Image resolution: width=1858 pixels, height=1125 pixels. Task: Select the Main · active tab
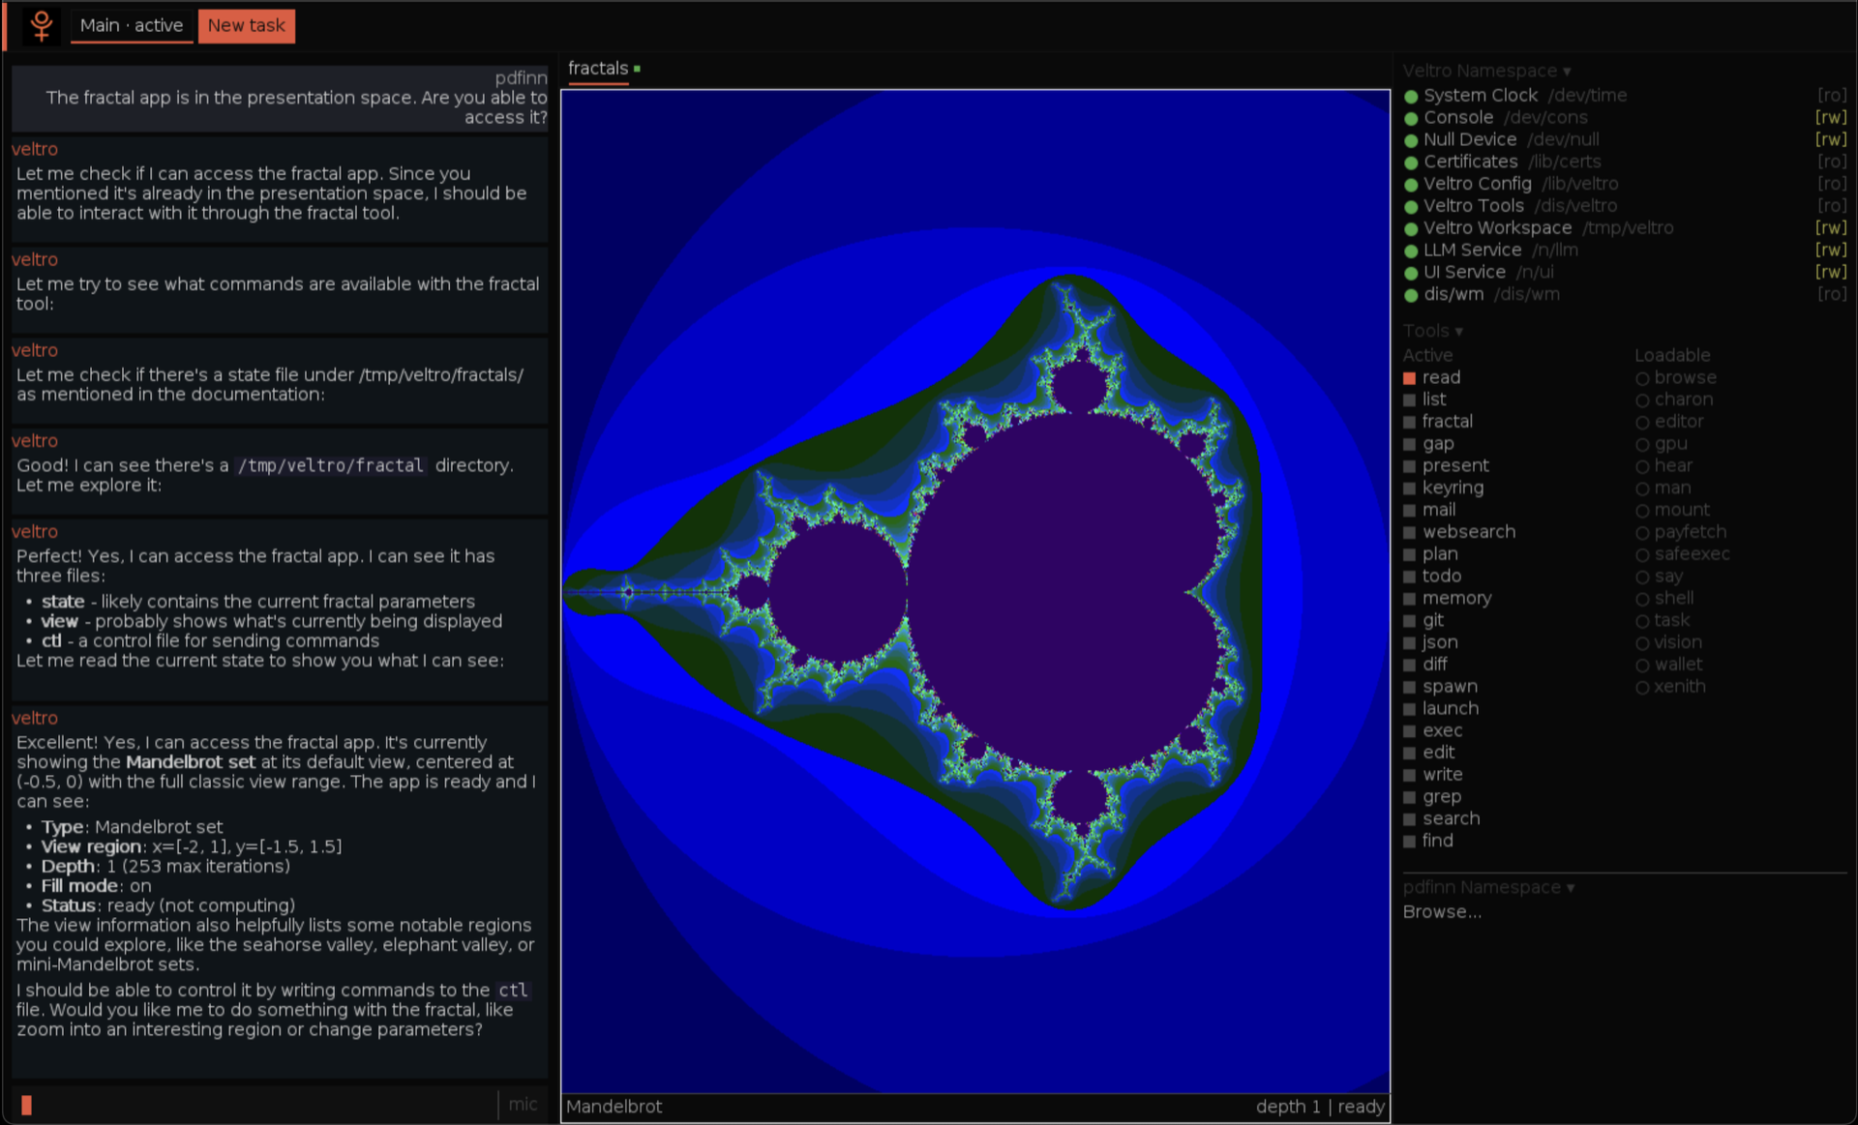coord(132,26)
